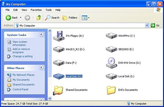Go to My Network Places link
Viewport: 164px width, 107px height.
point(24,75)
